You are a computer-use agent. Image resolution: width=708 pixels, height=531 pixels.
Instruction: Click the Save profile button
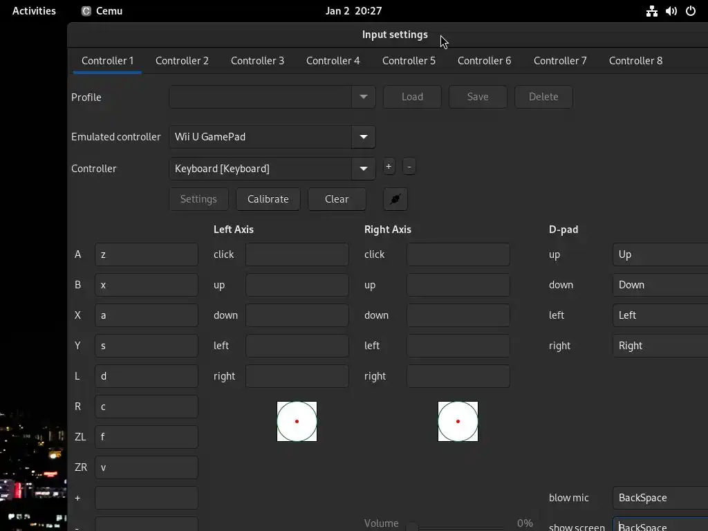click(x=478, y=97)
